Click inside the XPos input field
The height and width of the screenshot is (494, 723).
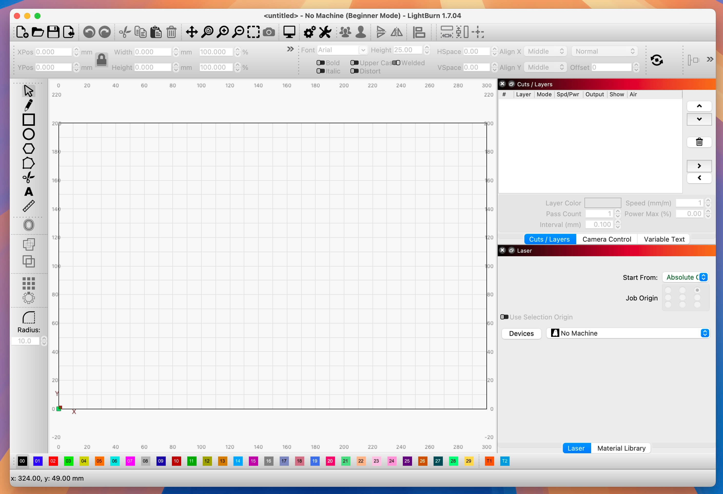tap(54, 52)
